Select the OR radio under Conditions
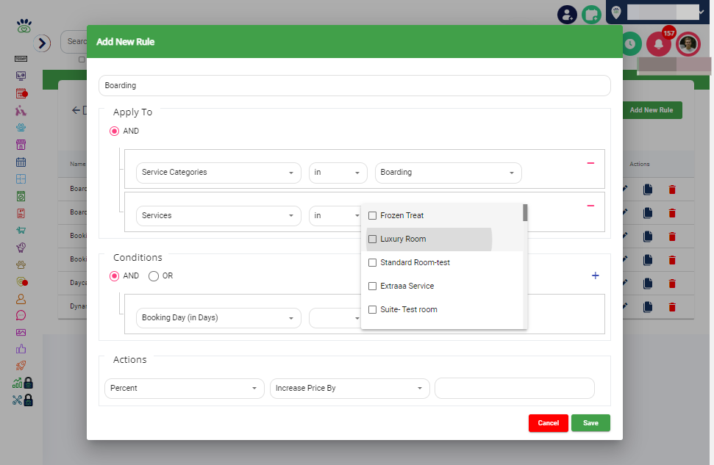714x465 pixels. pos(154,276)
